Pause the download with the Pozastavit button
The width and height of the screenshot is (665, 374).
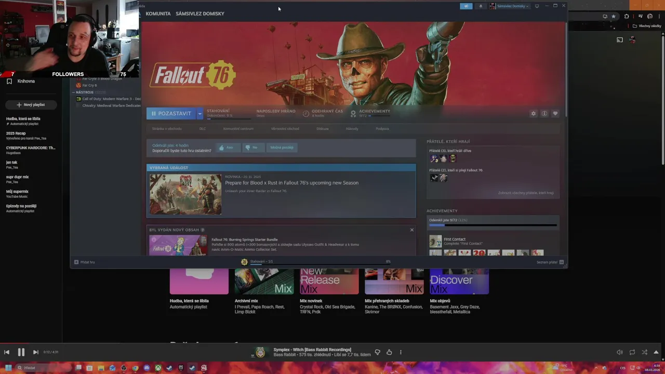(171, 113)
